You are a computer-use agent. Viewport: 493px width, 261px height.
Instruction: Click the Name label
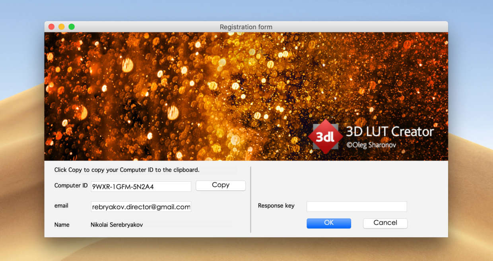coord(62,225)
